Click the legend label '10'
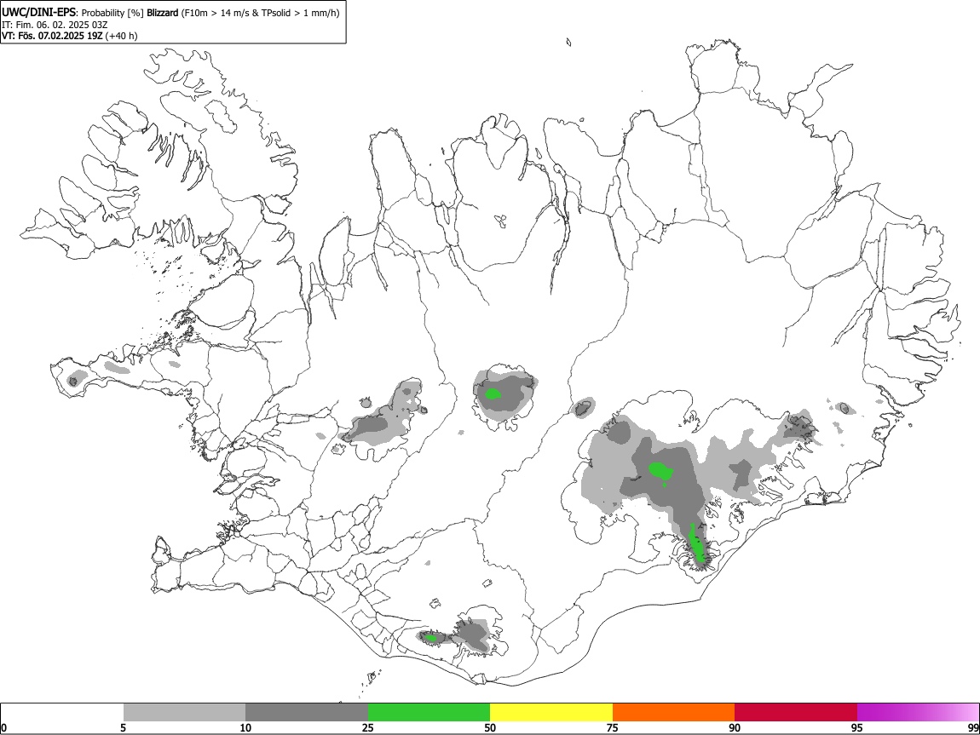 pos(245,728)
